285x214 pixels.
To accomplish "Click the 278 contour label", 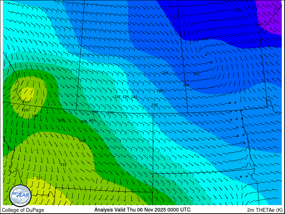I will (238, 11).
